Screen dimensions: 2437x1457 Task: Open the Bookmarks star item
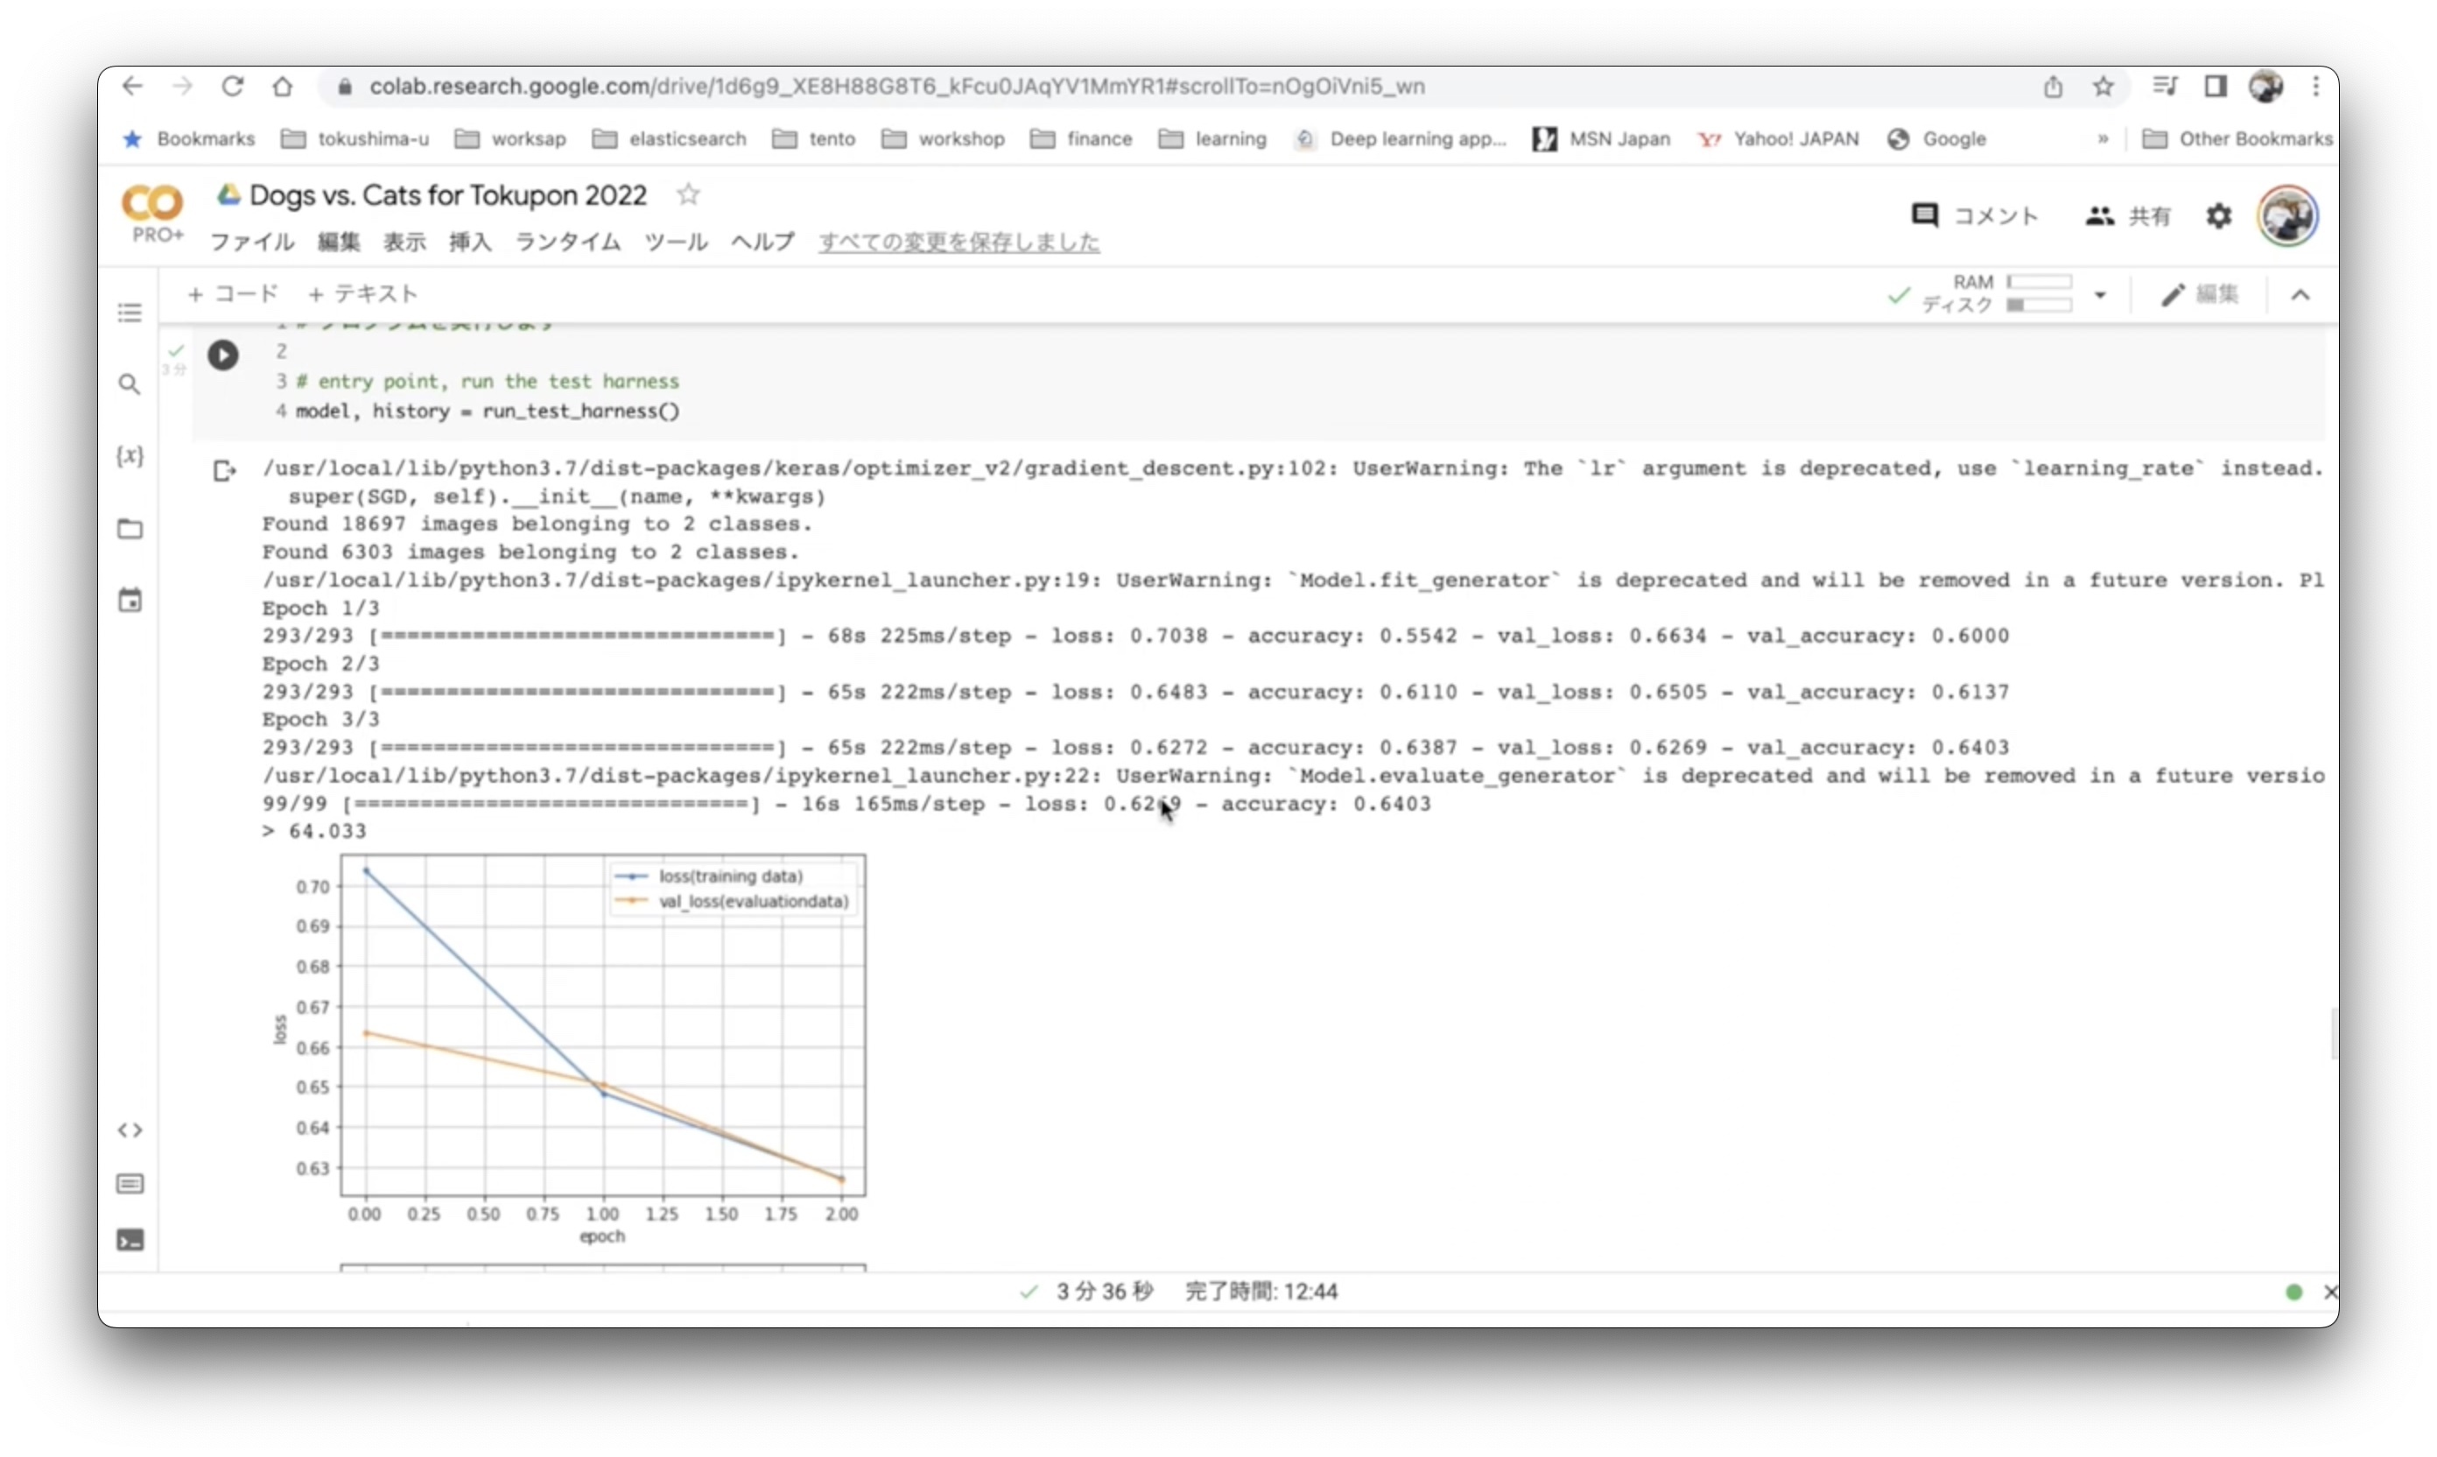(x=187, y=138)
